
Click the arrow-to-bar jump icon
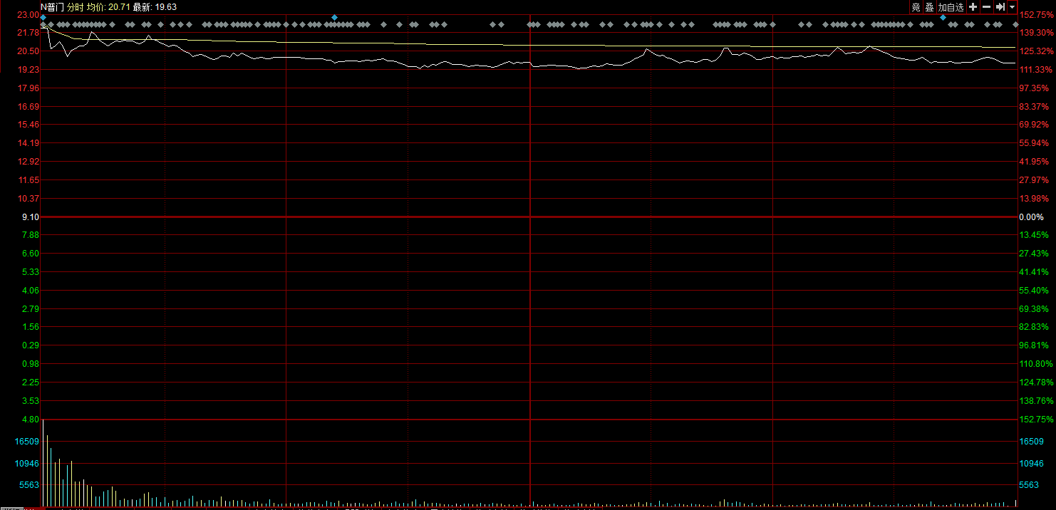pos(1000,7)
